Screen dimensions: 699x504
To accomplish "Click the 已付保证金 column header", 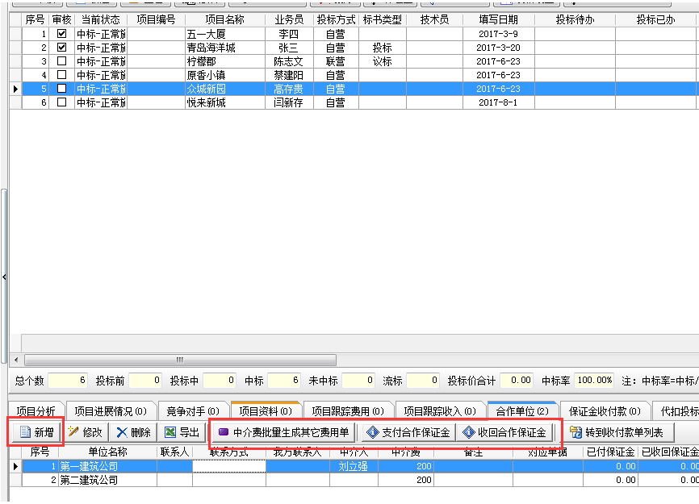I will [x=610, y=452].
